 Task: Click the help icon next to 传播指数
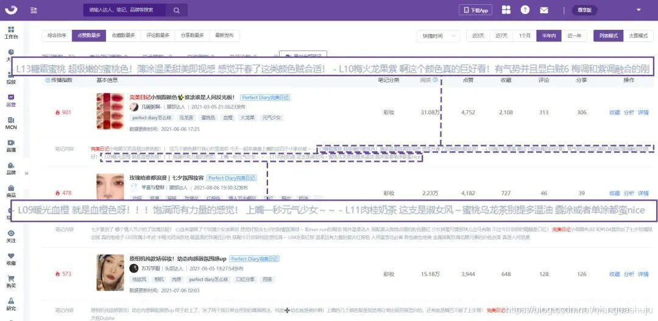[x=48, y=80]
